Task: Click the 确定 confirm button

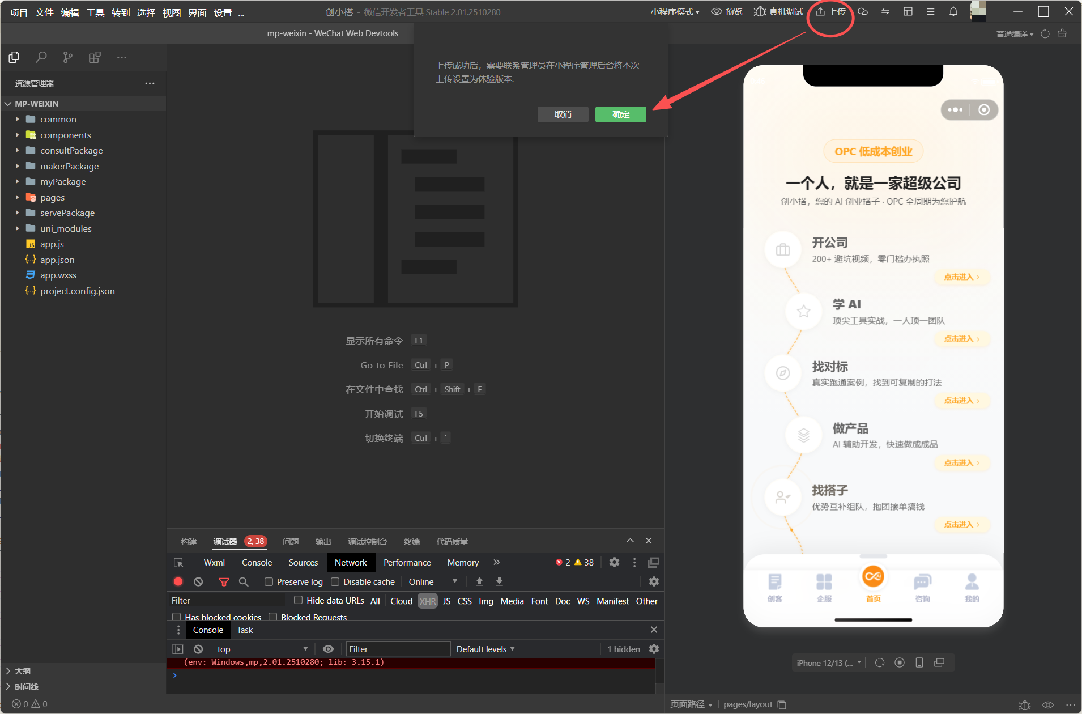Action: pos(621,114)
